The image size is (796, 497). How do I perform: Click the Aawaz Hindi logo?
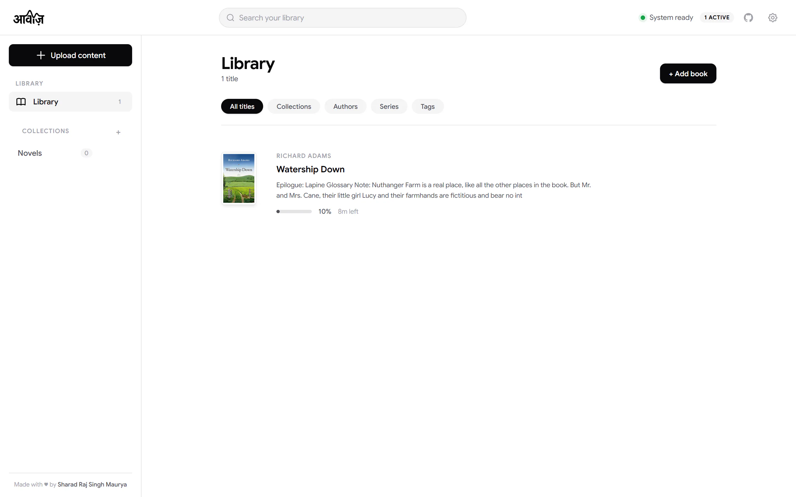pos(29,18)
